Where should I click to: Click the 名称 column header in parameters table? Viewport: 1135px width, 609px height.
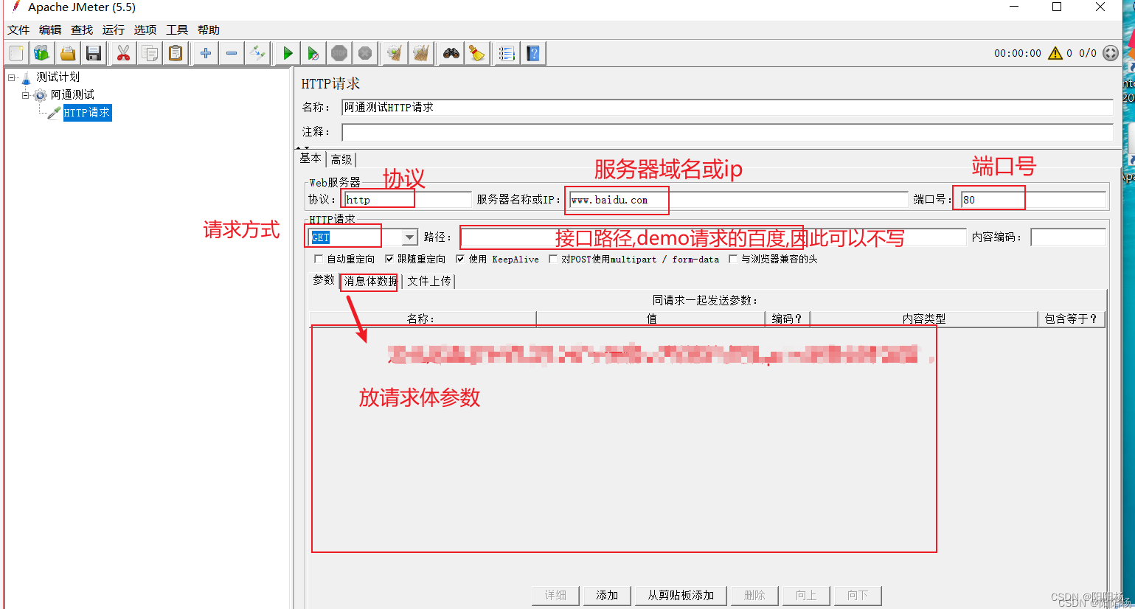click(x=423, y=319)
